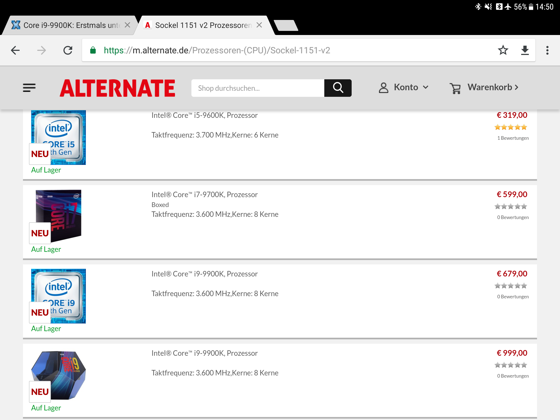Open Intel Core i7-9700K product link
Screen dimensions: 560x420
(205, 195)
